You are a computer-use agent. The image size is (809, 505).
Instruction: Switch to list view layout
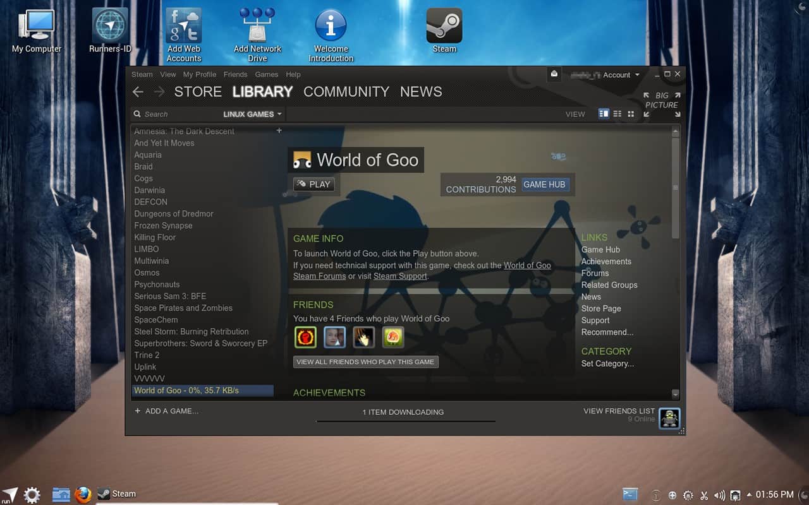pos(617,114)
